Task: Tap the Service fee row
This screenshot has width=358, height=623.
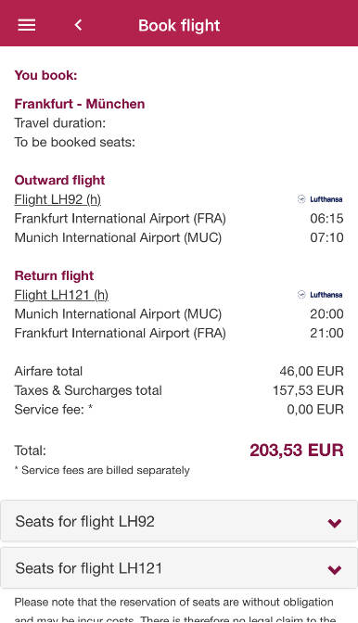Action: tap(179, 409)
